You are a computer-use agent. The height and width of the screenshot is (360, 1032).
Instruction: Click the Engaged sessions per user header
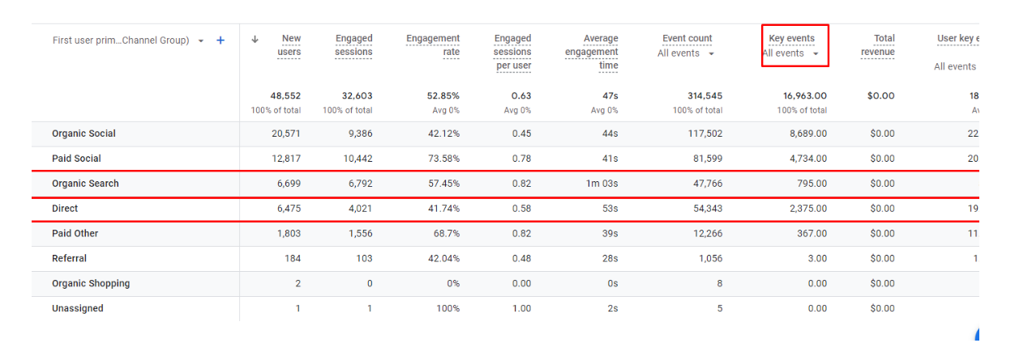[512, 52]
